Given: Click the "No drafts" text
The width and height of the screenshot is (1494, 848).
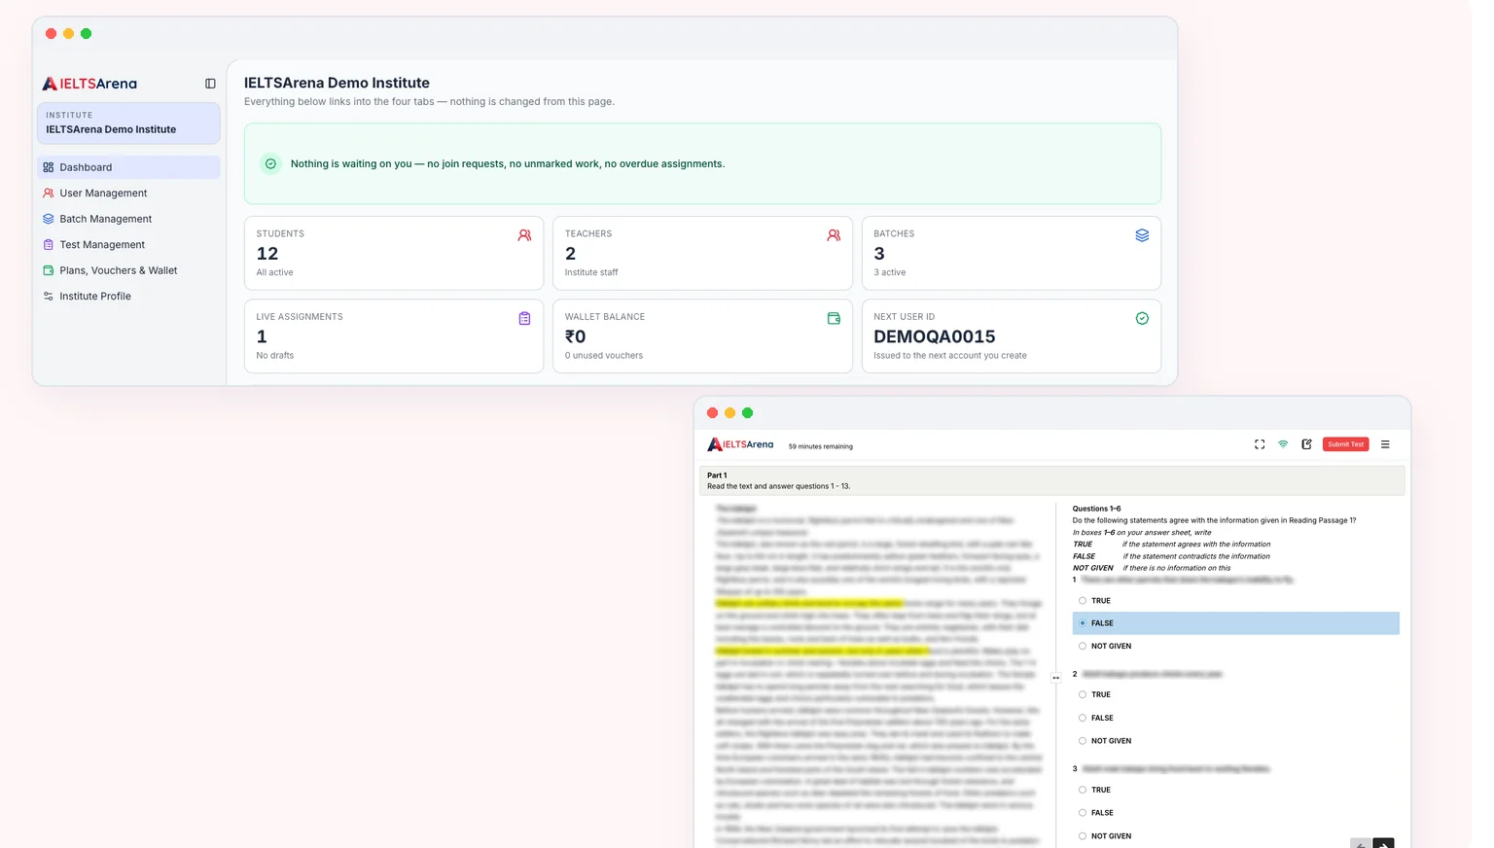Looking at the screenshot, I should (275, 356).
